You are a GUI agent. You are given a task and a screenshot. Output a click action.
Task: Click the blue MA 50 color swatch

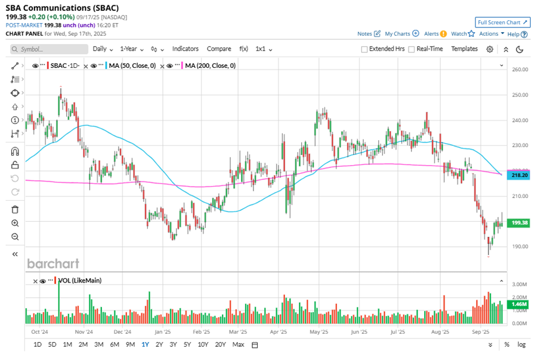pos(106,66)
